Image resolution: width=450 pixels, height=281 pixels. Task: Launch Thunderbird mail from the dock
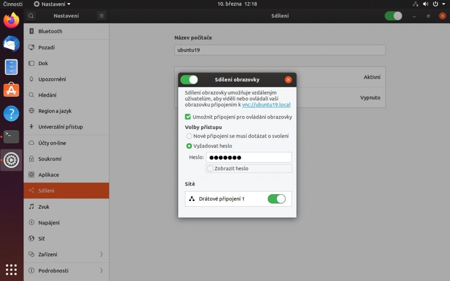point(11,44)
